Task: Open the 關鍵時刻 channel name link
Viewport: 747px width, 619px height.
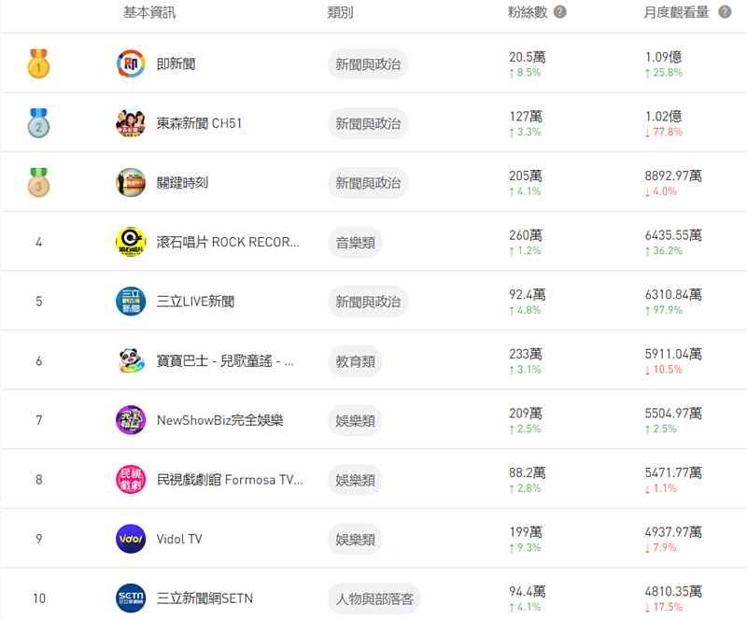Action: [x=182, y=182]
